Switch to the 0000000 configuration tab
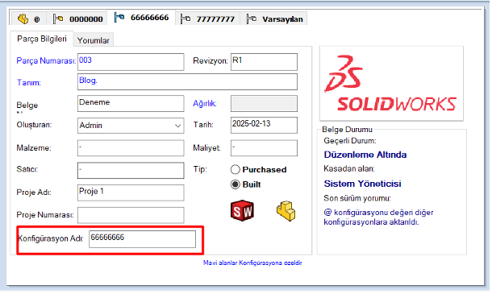The image size is (492, 294). (x=77, y=19)
